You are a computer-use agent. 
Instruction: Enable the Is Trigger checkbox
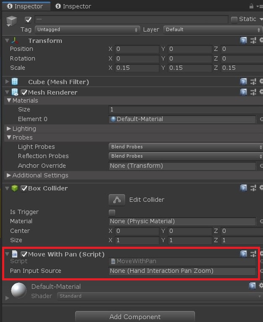(x=112, y=213)
